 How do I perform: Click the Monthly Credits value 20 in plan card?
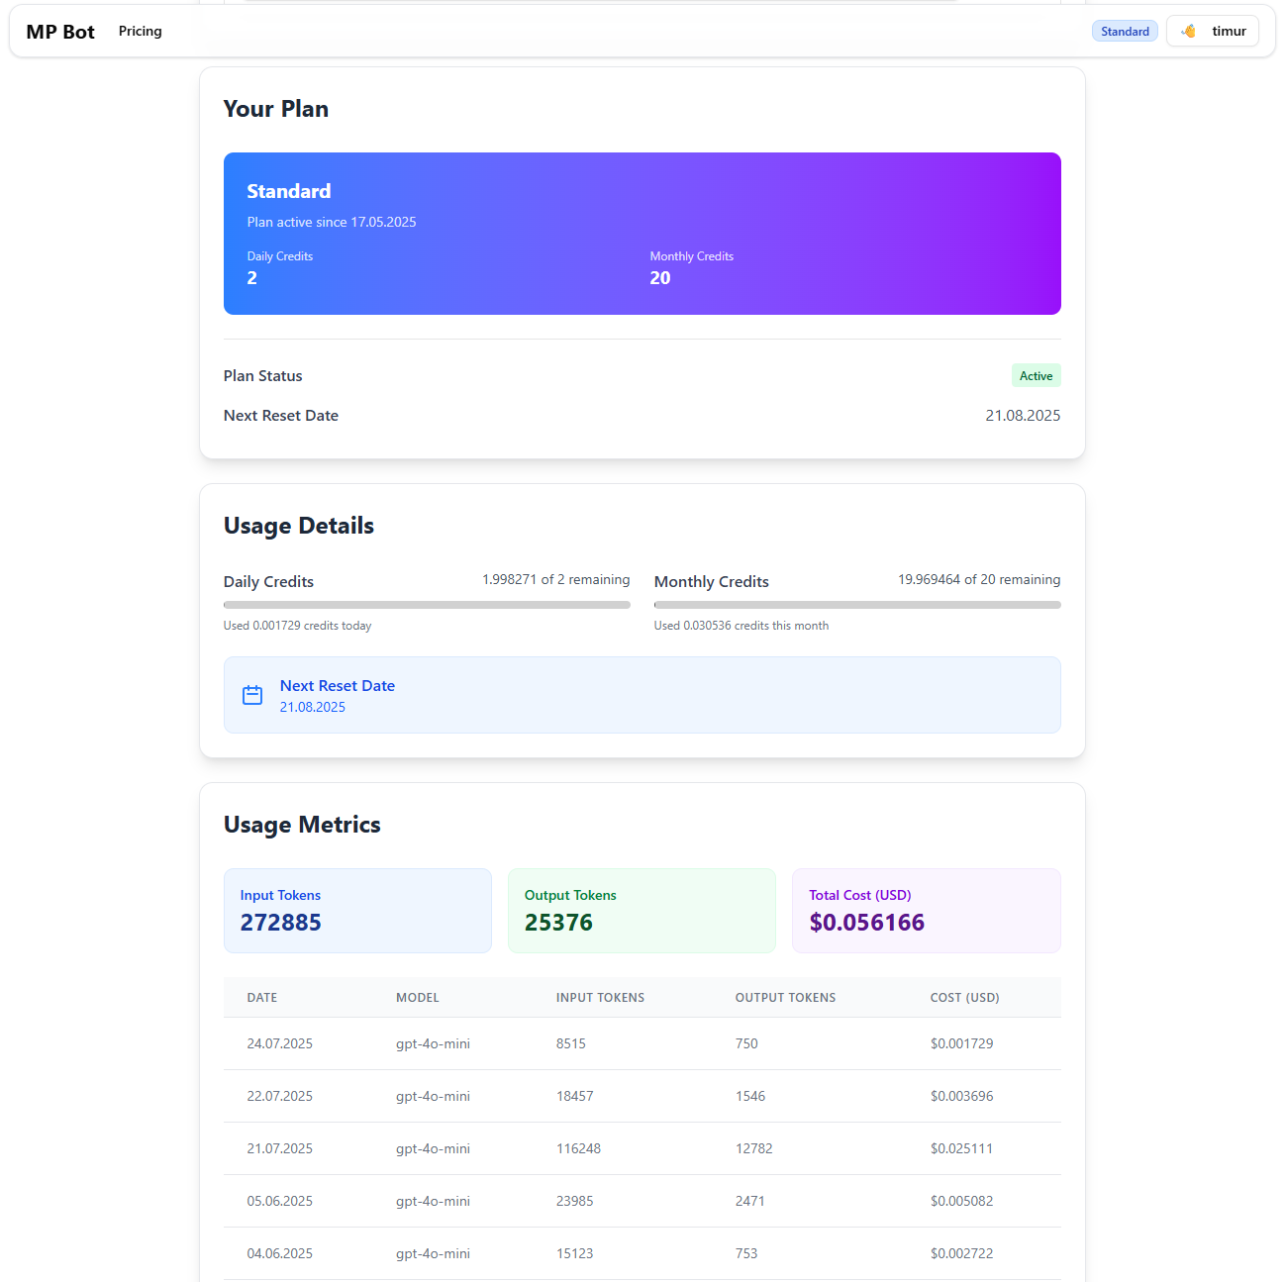660,278
